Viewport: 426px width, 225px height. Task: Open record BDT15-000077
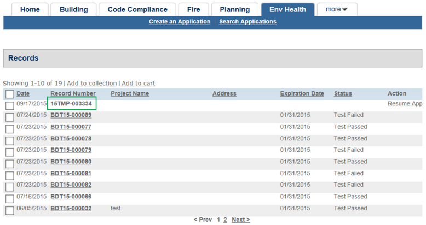click(71, 127)
